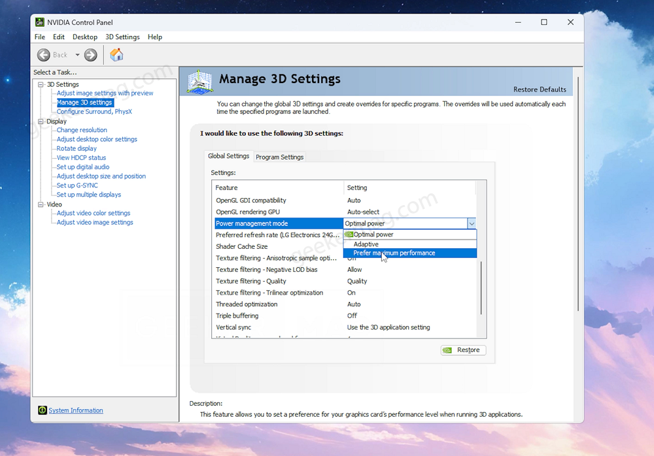Switch to the Global Settings tab

point(228,156)
